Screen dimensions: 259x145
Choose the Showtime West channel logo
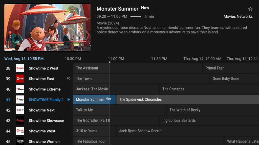point(20,131)
